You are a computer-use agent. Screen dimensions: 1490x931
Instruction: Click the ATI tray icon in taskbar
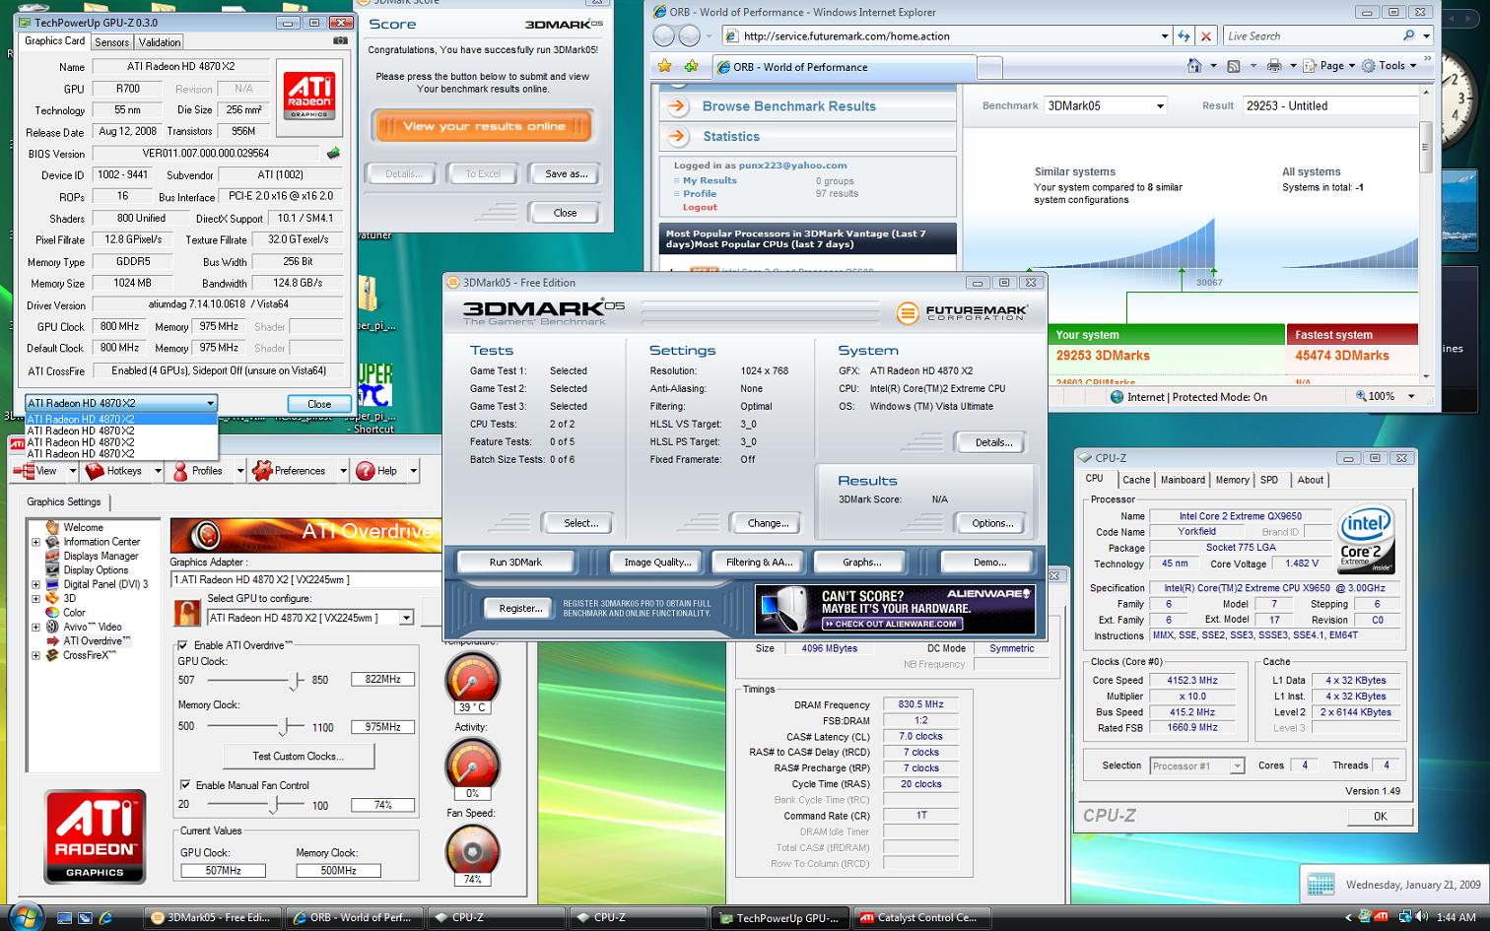coord(1381,917)
